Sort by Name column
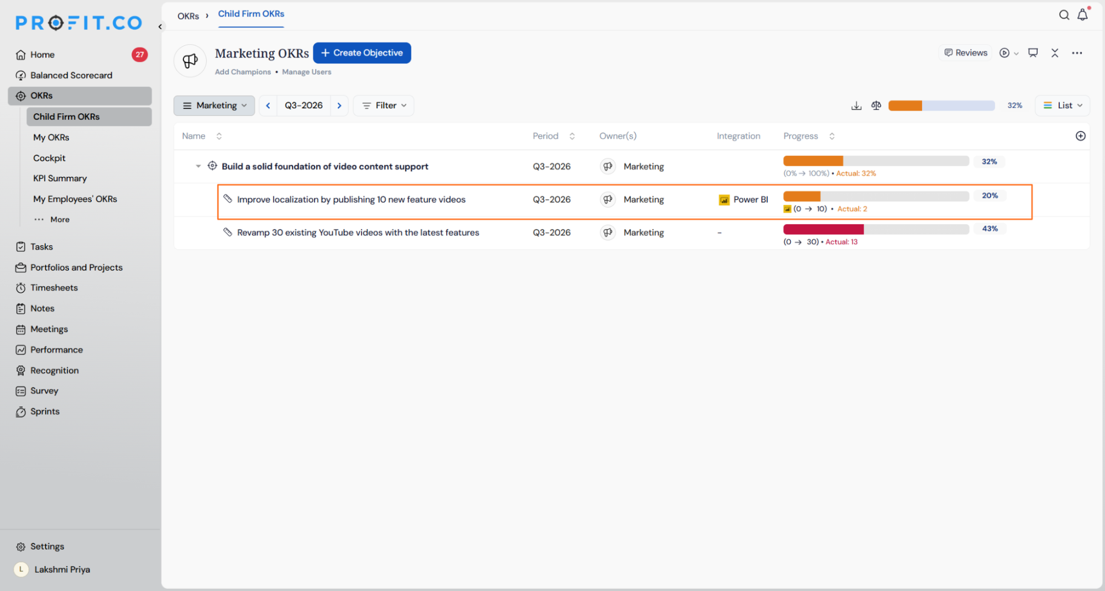1105x591 pixels. (x=219, y=136)
